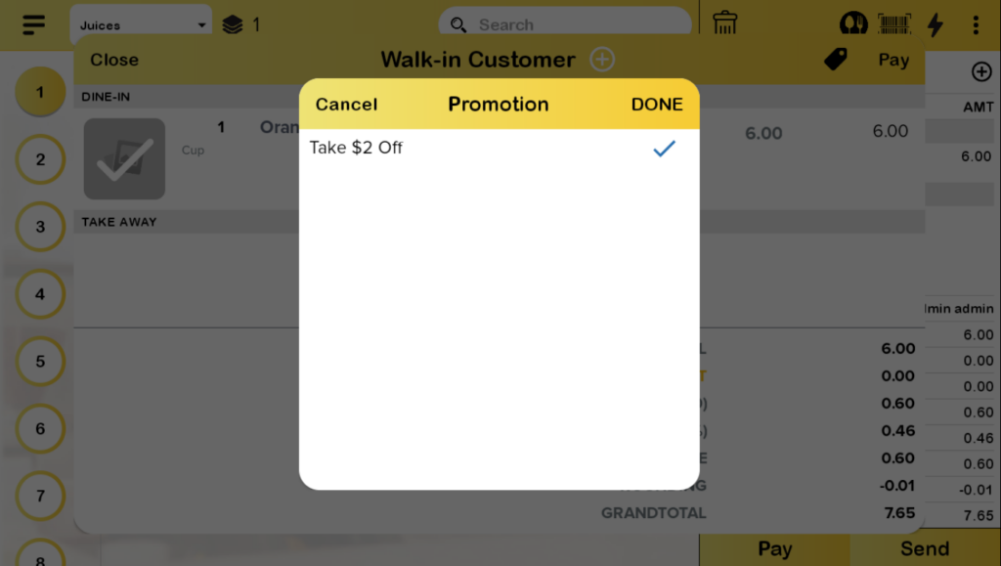
Task: Add customer with plus circle icon
Action: pyautogui.click(x=602, y=60)
